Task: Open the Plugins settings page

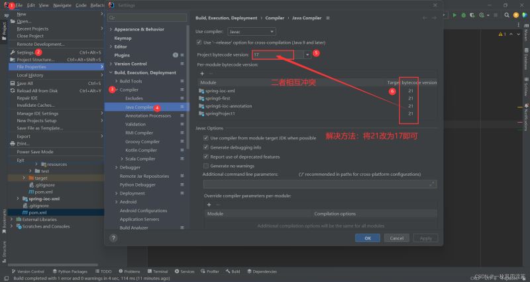Action: (122, 55)
